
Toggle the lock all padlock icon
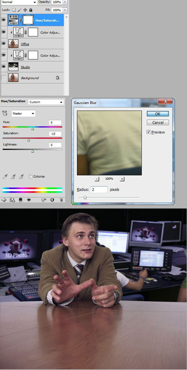[x=31, y=10]
